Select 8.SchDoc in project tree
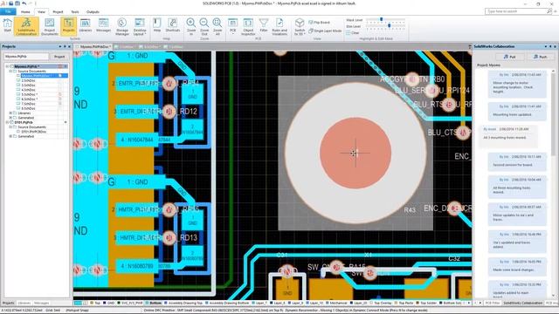559x314 pixels. (x=28, y=108)
